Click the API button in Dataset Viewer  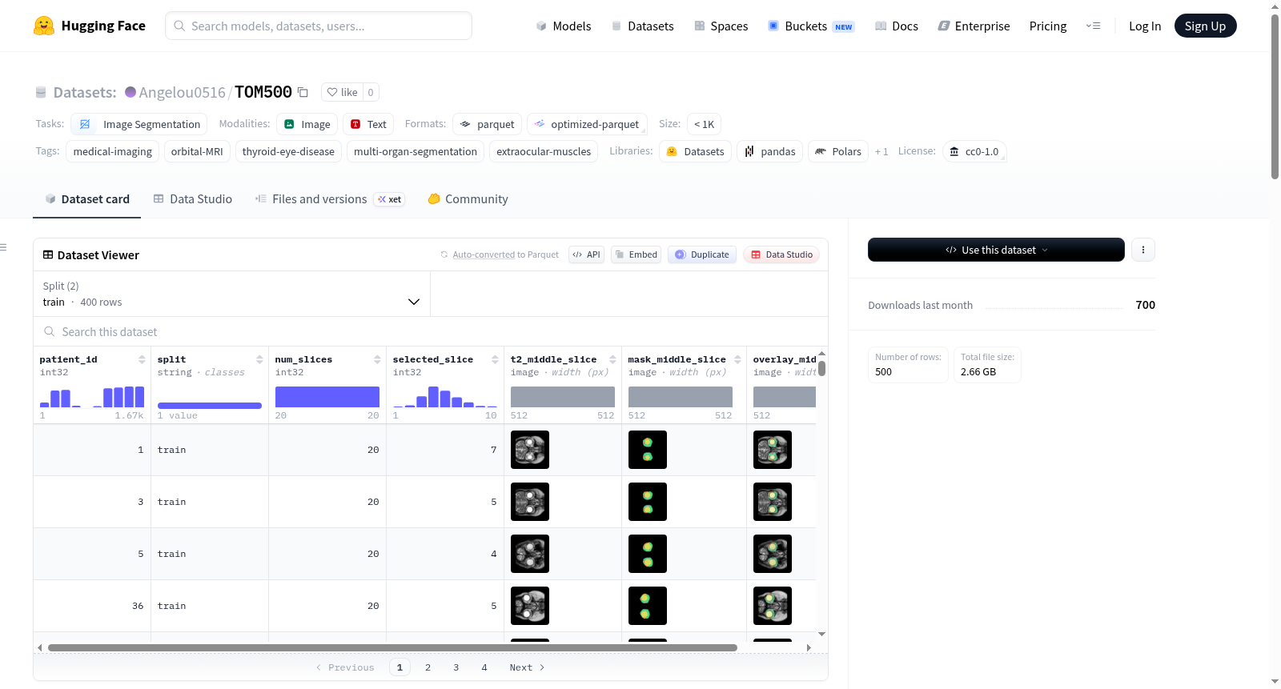tap(586, 254)
